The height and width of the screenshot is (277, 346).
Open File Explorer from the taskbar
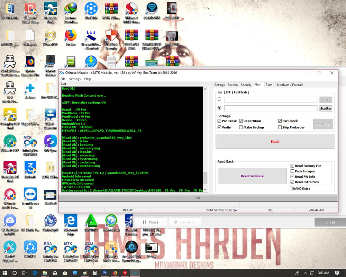point(45,273)
